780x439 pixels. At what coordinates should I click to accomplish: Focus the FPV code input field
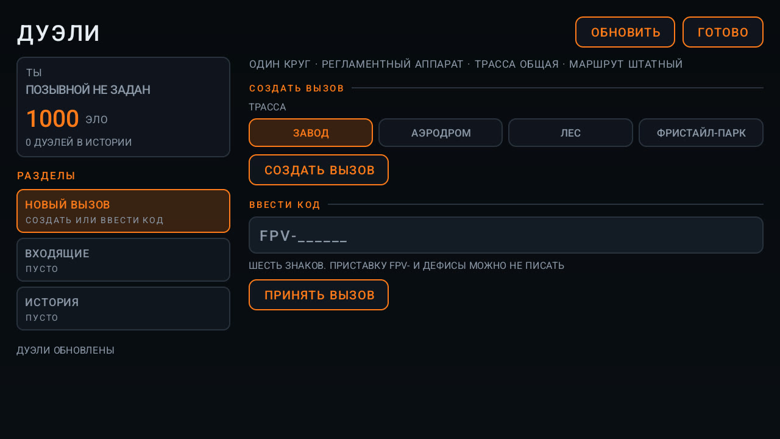coord(506,235)
